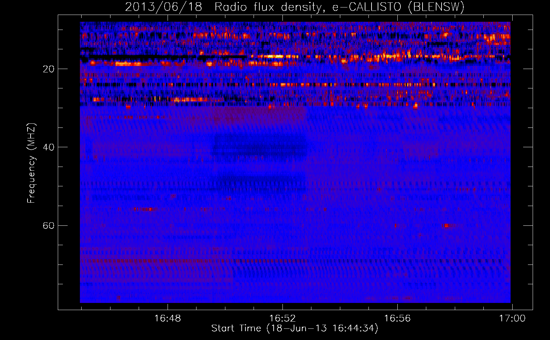Image resolution: width=550 pixels, height=340 pixels.
Task: Click the '40' frequency tick label
Action: point(49,147)
